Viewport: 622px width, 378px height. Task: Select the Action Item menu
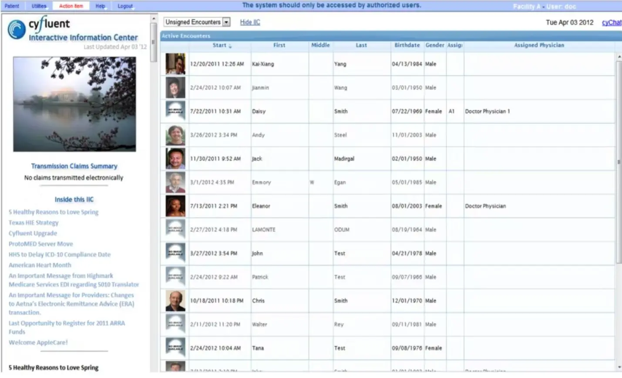(x=71, y=6)
